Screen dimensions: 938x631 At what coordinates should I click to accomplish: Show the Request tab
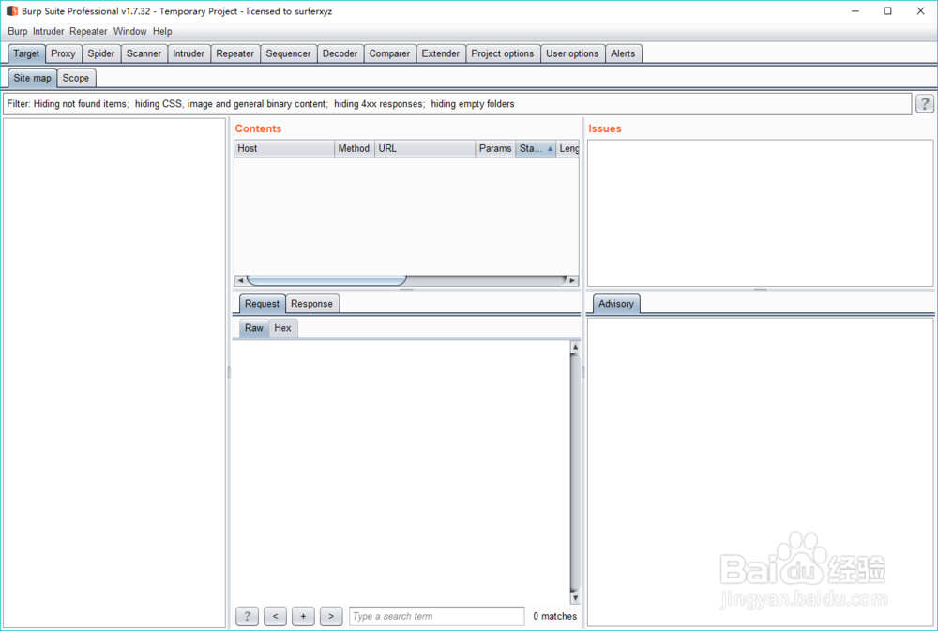pos(262,303)
